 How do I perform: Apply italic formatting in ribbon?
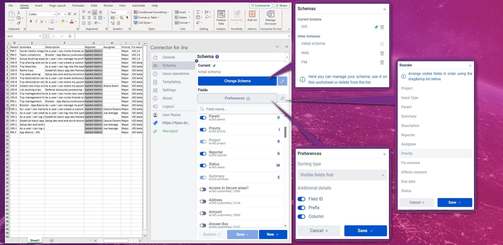[x=36, y=21]
